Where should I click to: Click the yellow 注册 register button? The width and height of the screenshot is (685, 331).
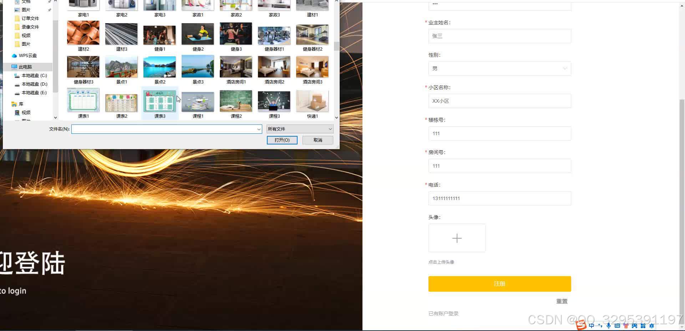click(499, 284)
